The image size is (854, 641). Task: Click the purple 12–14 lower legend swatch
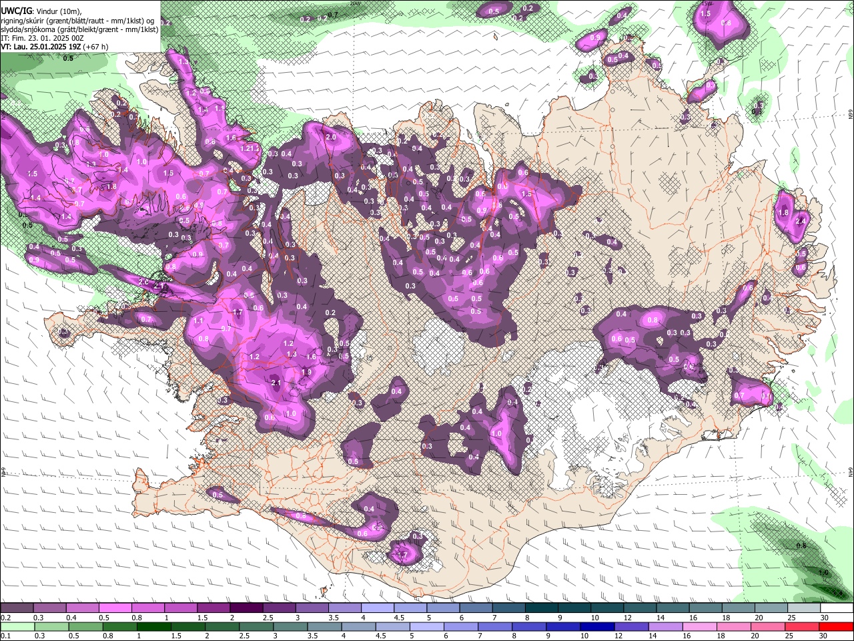pos(632,626)
